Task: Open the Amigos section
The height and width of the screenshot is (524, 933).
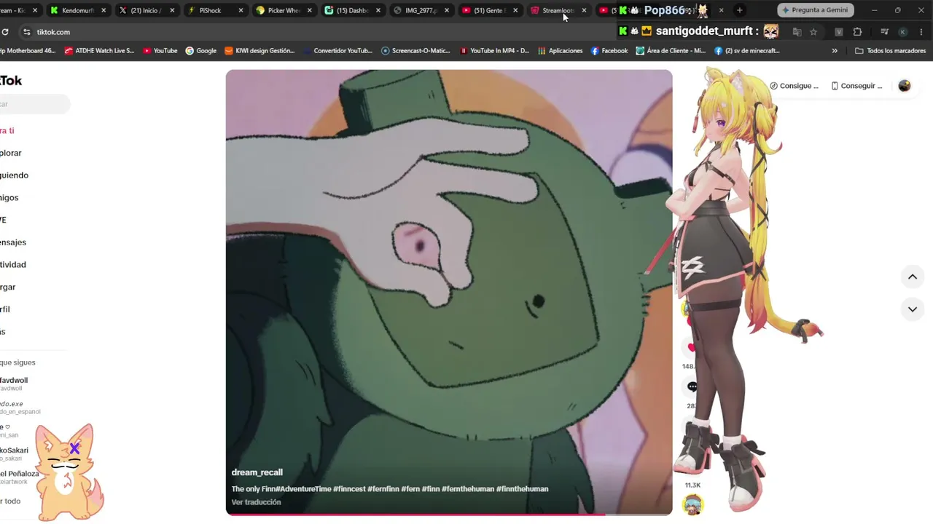Action: coord(9,198)
